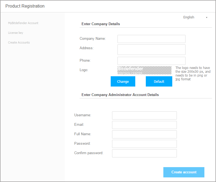
Task: Click the Change button for the logo
Action: point(123,81)
